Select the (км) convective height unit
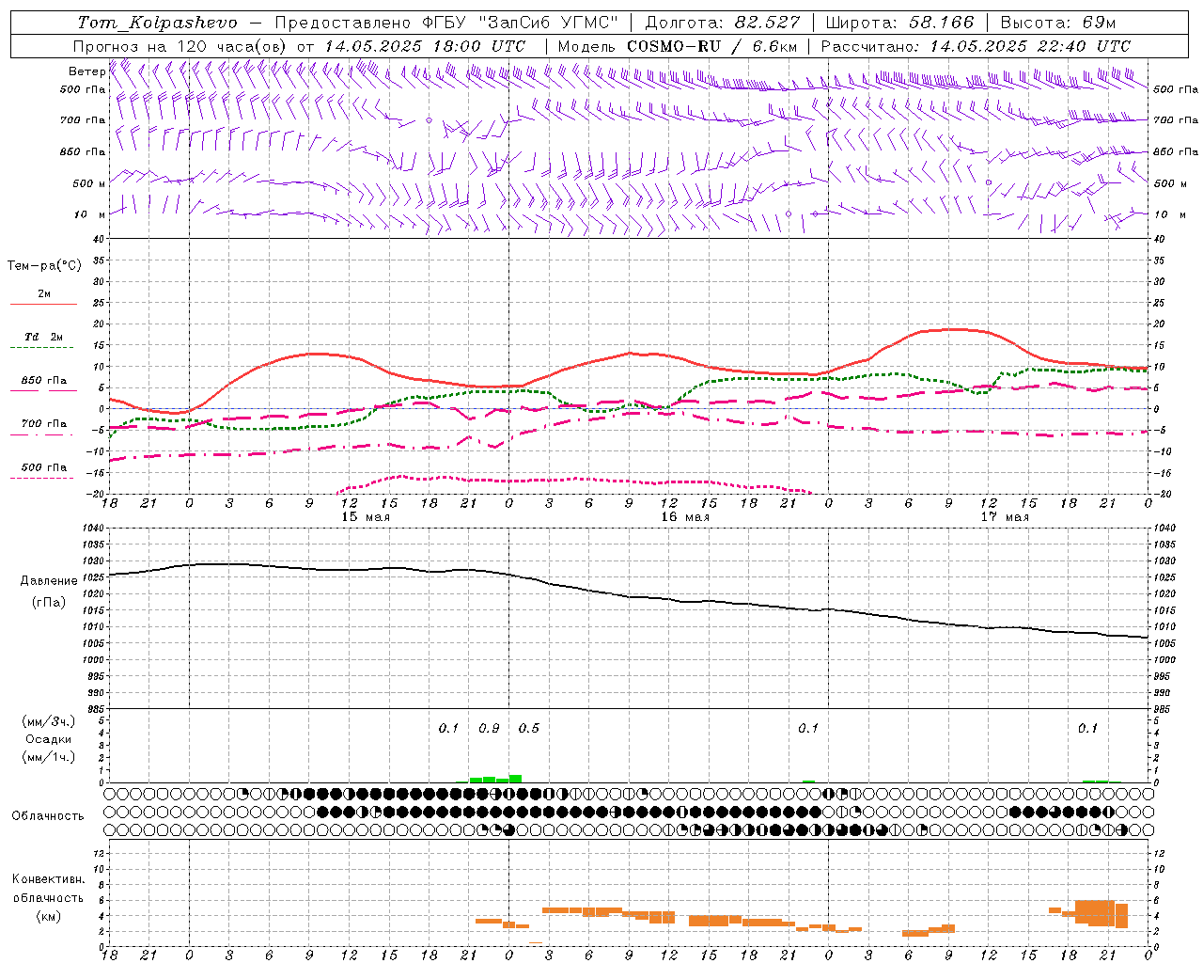 [x=49, y=916]
